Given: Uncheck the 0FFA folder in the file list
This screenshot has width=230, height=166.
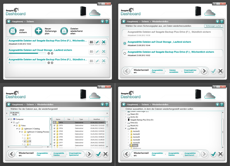Looking at the screenshot, I should click(x=54, y=122).
